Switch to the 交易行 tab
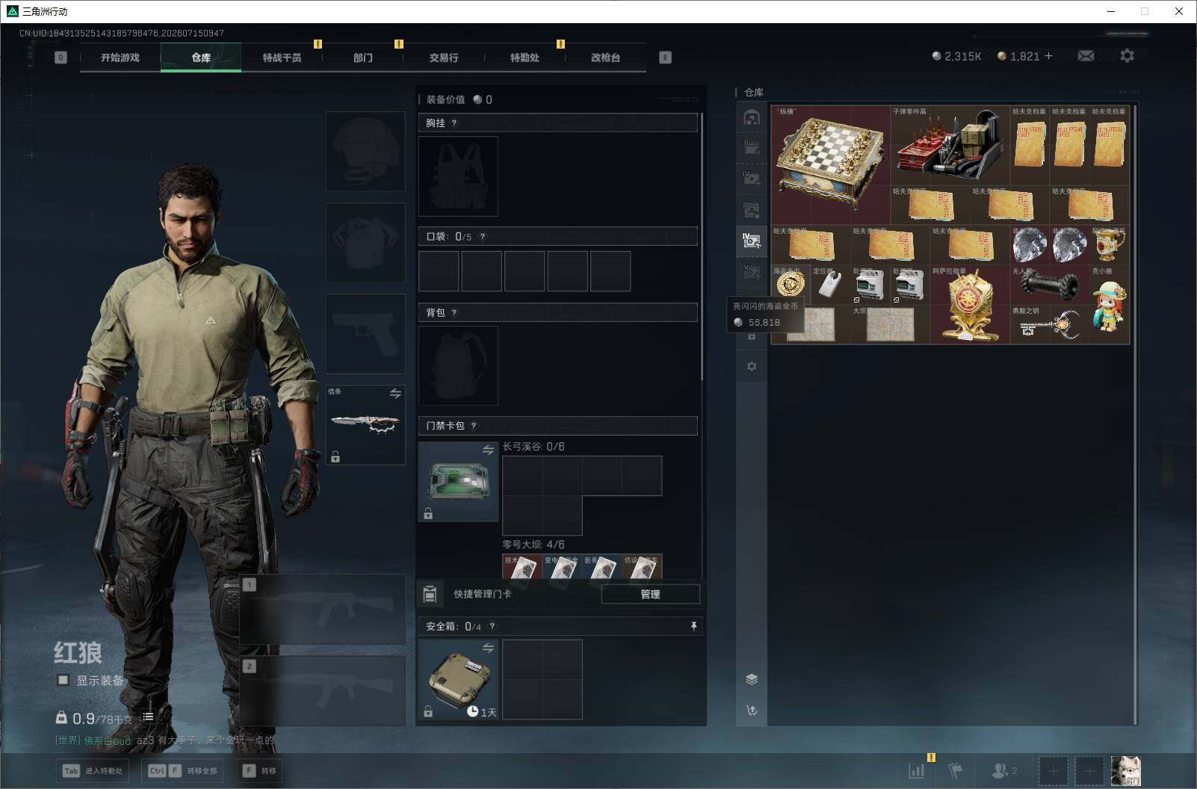 click(x=444, y=58)
